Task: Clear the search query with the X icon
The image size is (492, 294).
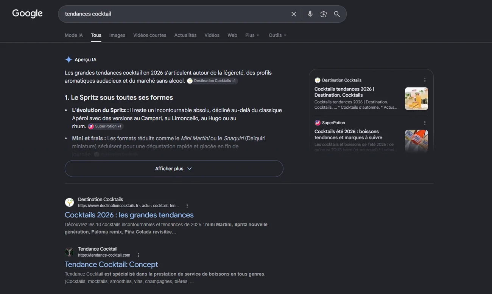Action: coord(294,14)
